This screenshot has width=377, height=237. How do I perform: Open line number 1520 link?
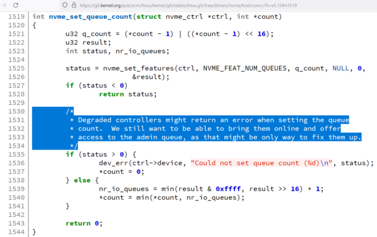[16, 25]
